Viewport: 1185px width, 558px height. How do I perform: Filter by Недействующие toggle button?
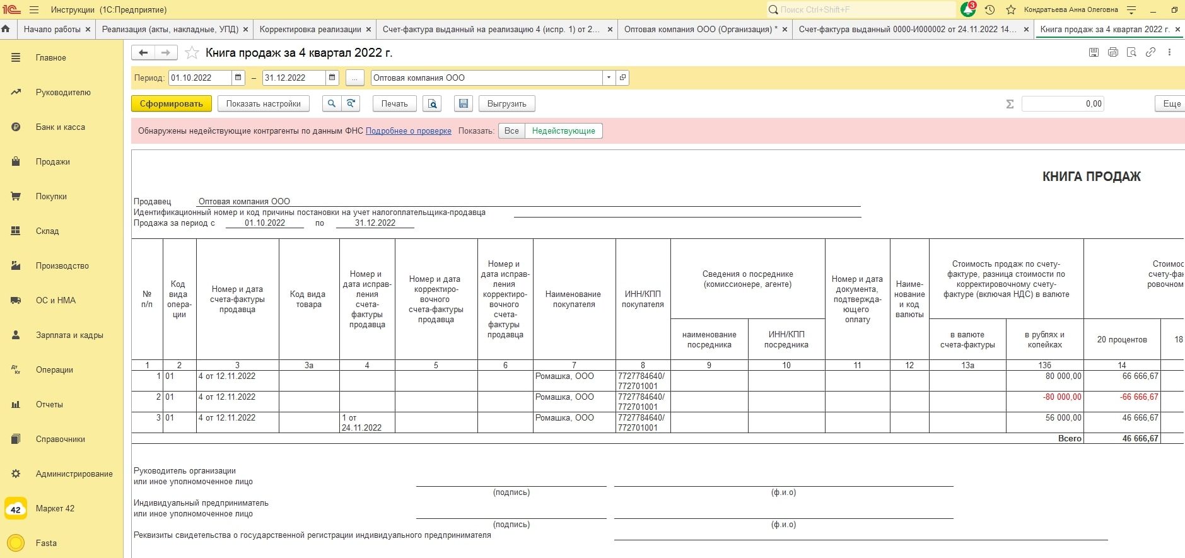(563, 131)
